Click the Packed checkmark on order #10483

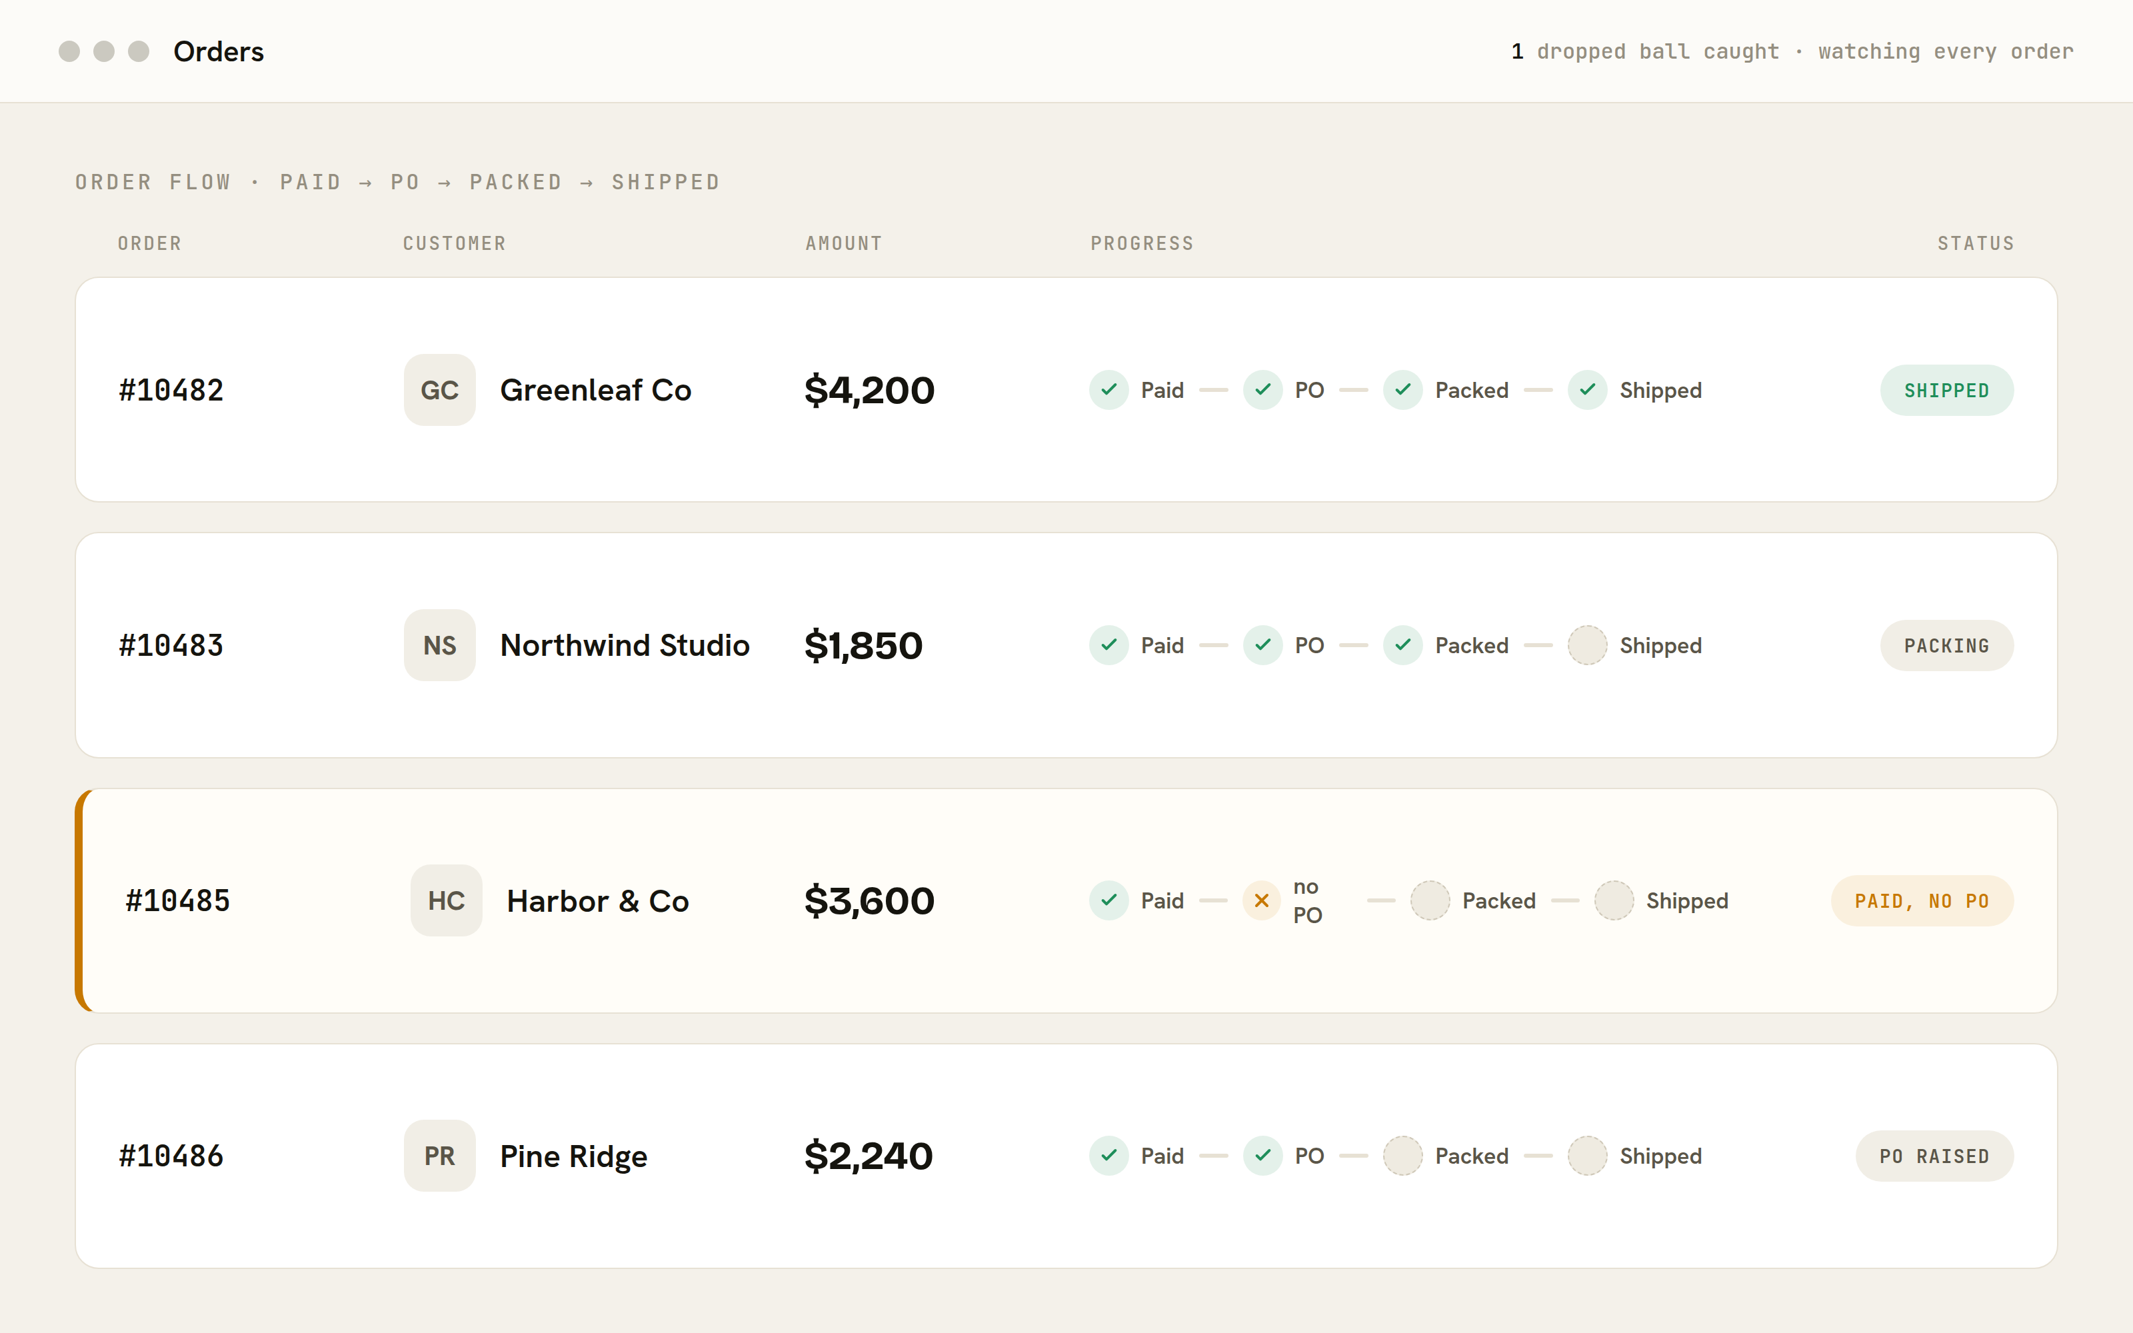[1402, 645]
